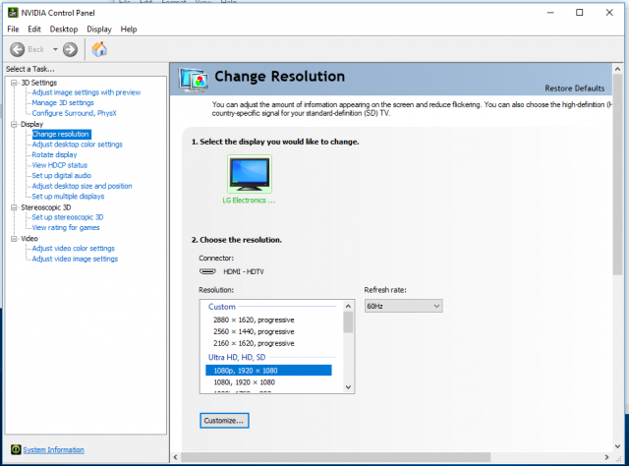Click the Customize button
The height and width of the screenshot is (466, 629).
224,420
